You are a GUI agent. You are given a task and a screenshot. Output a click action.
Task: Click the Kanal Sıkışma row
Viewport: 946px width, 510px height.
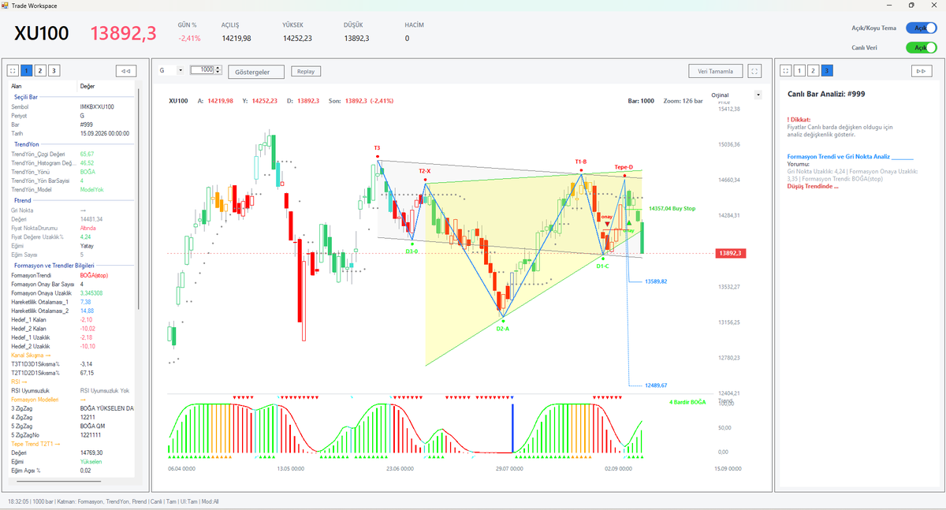click(73, 356)
